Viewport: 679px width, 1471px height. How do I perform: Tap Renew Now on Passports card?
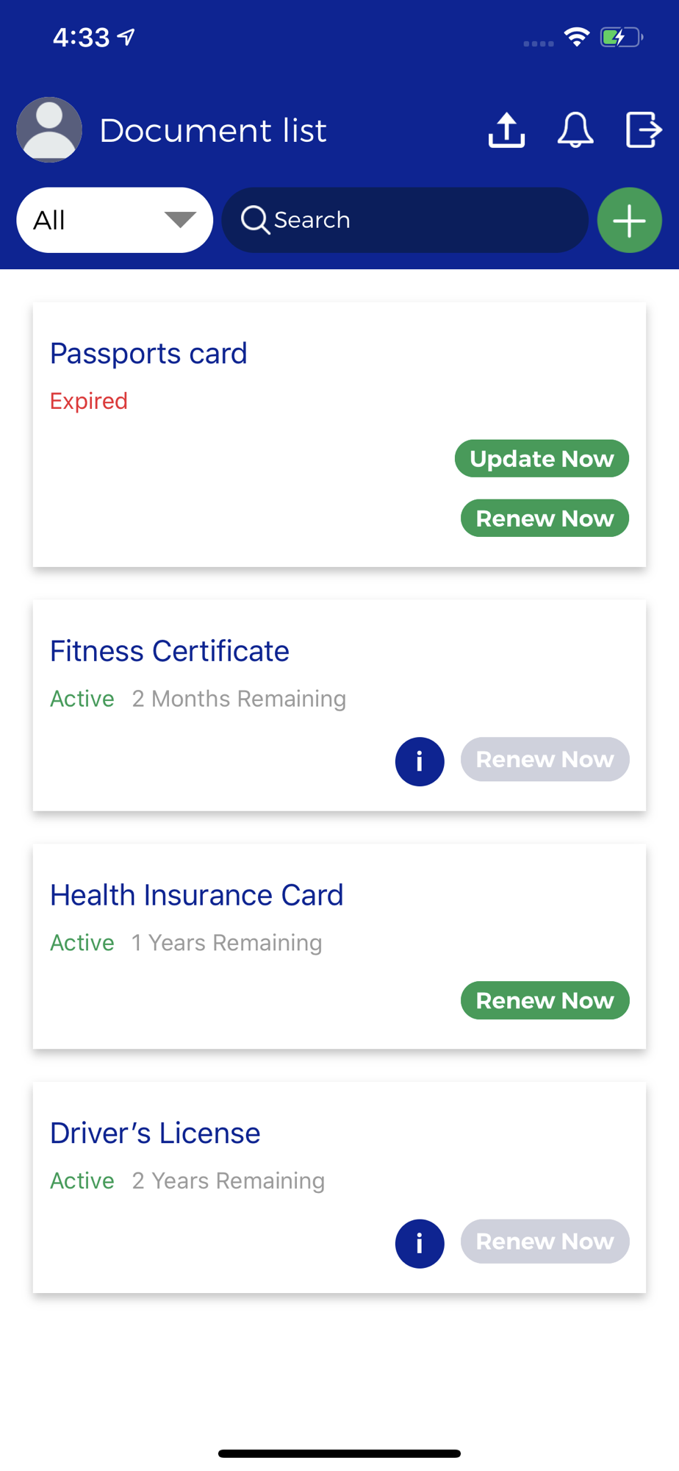545,518
